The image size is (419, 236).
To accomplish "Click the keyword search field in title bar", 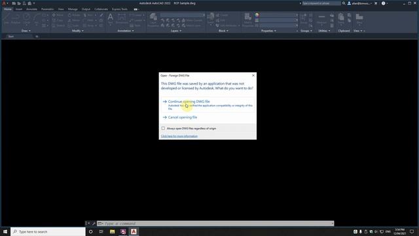I will click(x=321, y=3).
